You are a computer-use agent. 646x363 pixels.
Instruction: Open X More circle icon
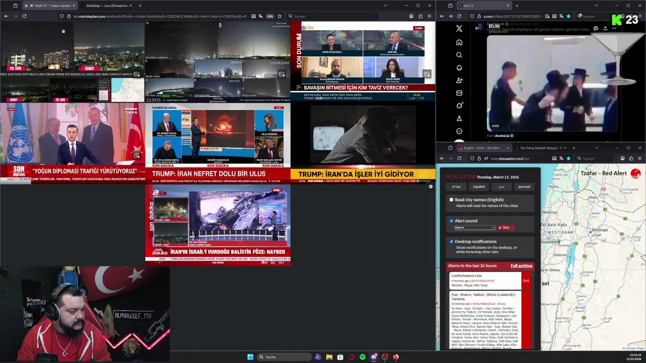459,131
